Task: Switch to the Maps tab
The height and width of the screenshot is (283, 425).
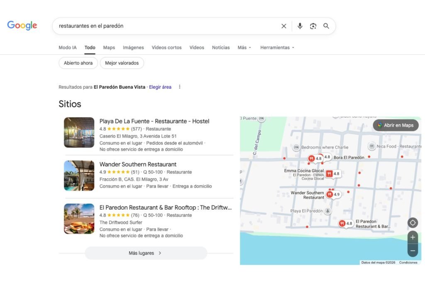Action: (109, 47)
